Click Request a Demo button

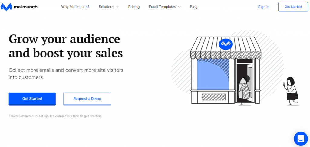point(87,99)
